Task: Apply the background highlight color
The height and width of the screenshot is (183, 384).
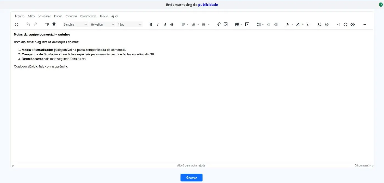Action: coord(298,24)
